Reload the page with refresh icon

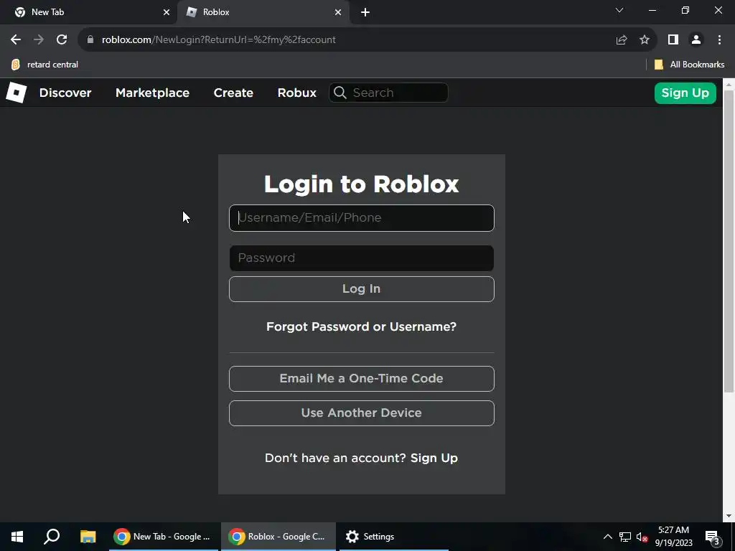[x=62, y=40]
